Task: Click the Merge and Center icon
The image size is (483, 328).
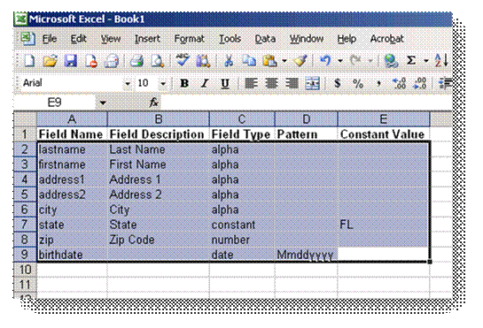Action: (x=312, y=83)
